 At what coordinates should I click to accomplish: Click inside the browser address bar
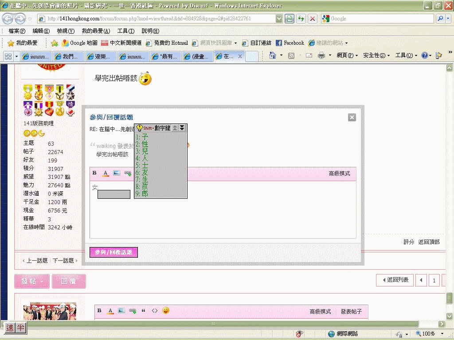tap(155, 19)
